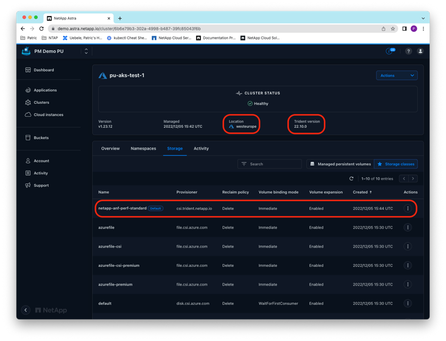Click the csi.trident.netapp.io provisioner cell
The width and height of the screenshot is (446, 341).
(x=194, y=208)
